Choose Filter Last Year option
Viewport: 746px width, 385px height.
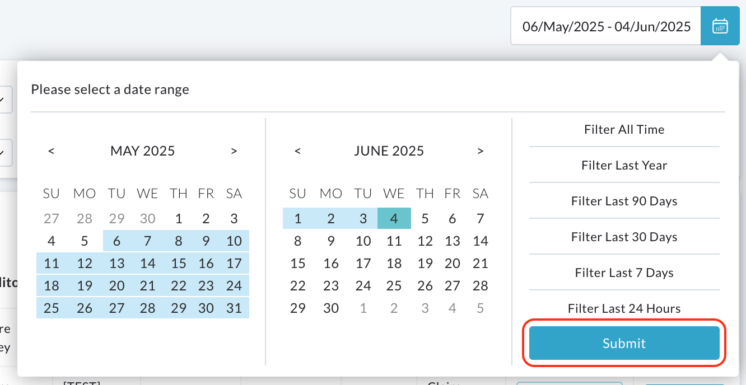[624, 165]
